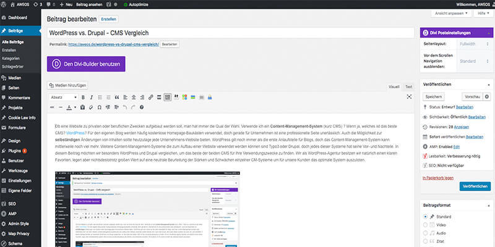This screenshot has width=495, height=247.
Task: Switch to the Text editor tab
Action: (x=409, y=86)
